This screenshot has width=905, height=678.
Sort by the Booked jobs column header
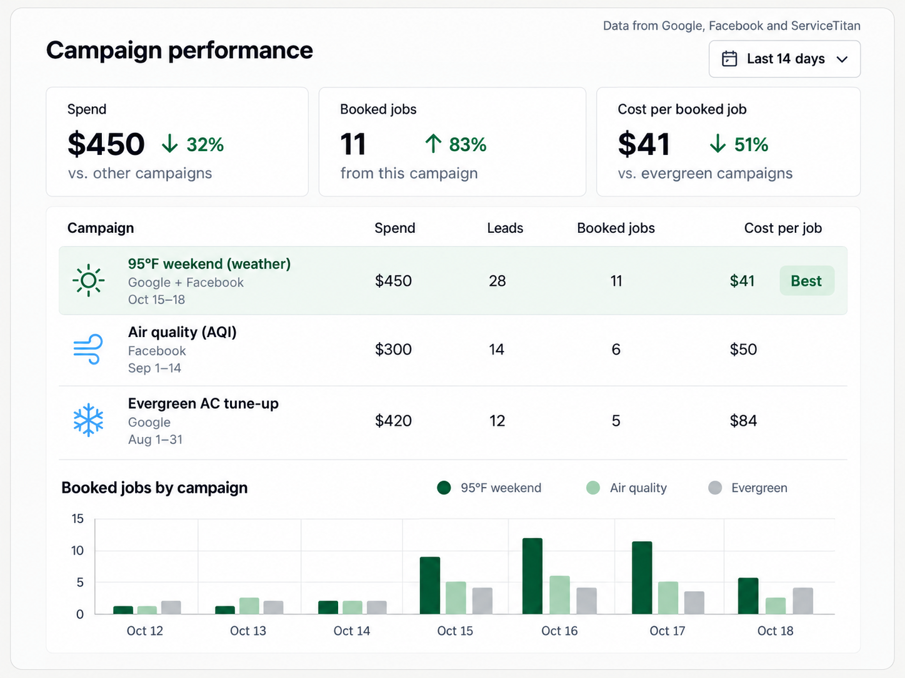tap(616, 228)
